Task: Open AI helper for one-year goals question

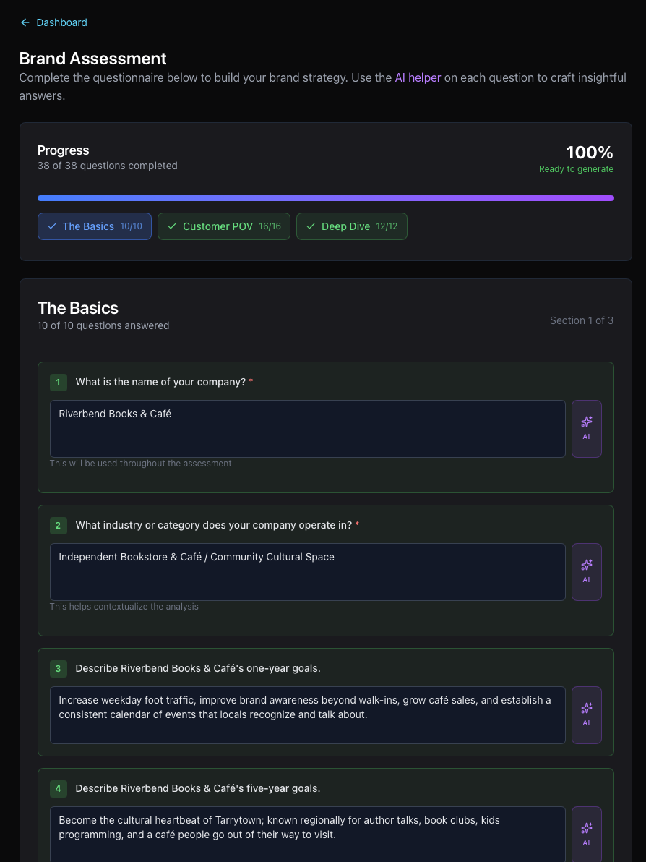Action: 586,714
